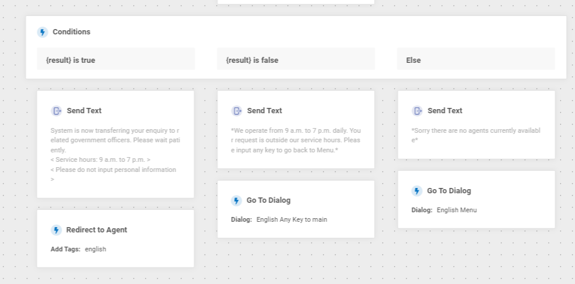Click Go To Dialog icon for English Any Key
This screenshot has width=575, height=284.
[237, 201]
